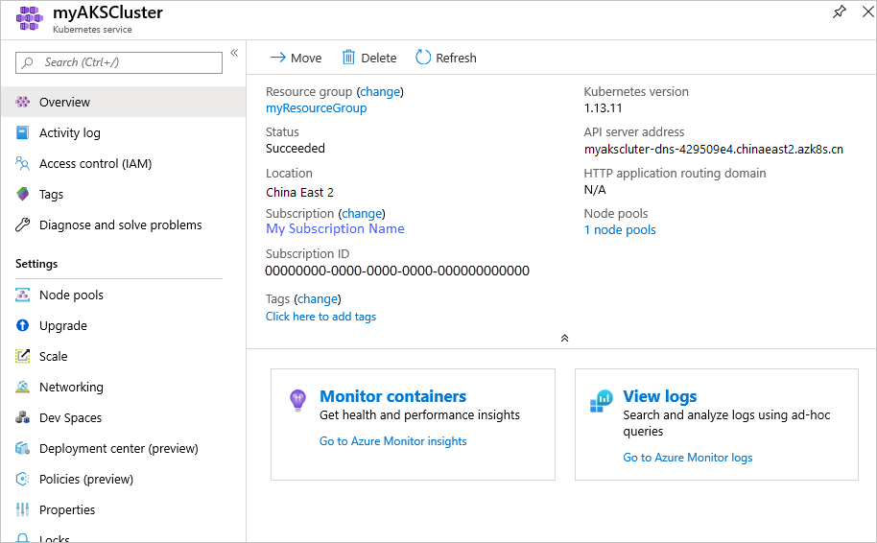Image resolution: width=877 pixels, height=543 pixels.
Task: Click the Refresh icon in toolbar
Action: (x=423, y=58)
